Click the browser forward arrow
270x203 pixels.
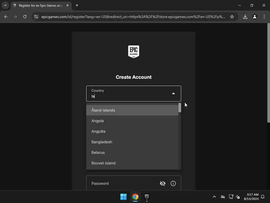tap(15, 17)
